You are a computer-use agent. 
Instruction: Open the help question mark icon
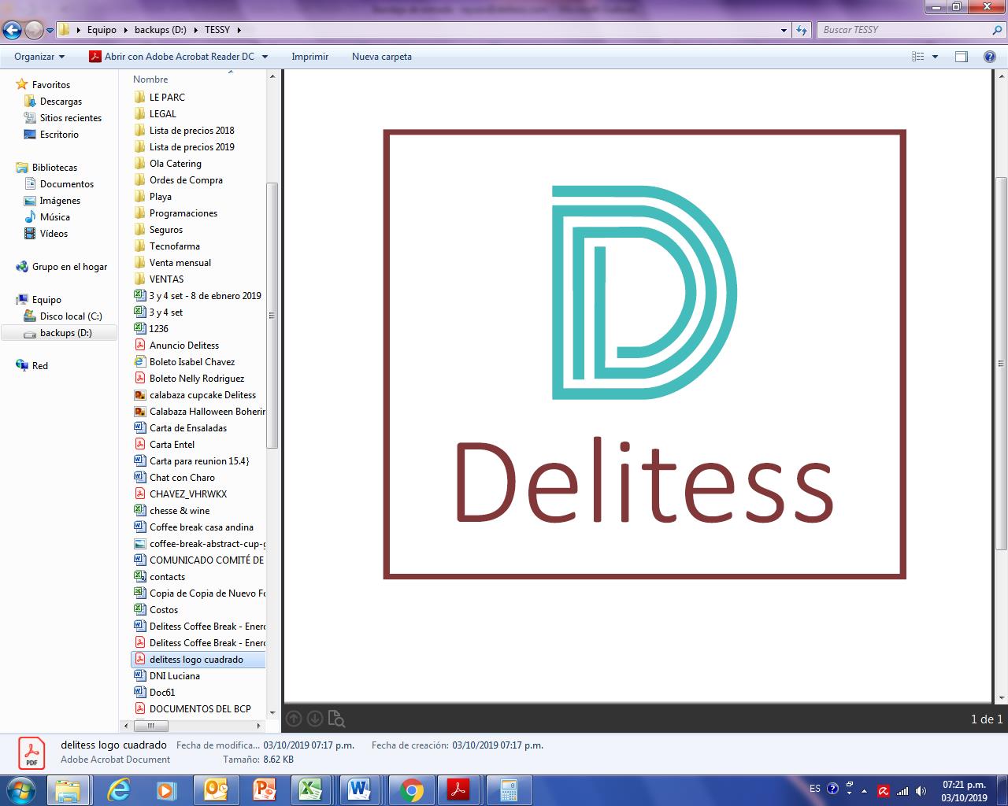click(990, 57)
